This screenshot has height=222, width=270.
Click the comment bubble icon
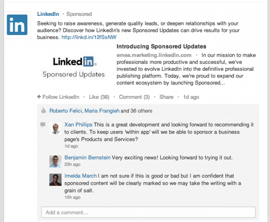pos(43,125)
